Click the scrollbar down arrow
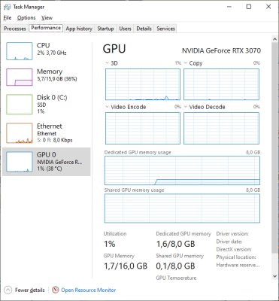 coord(274,276)
